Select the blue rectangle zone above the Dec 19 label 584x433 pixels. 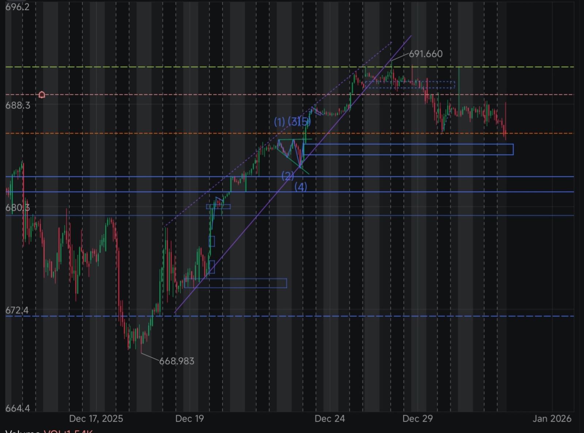coord(235,283)
